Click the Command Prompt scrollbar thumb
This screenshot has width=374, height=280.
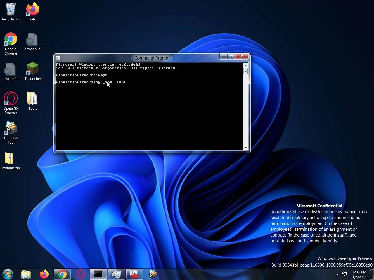tap(245, 71)
